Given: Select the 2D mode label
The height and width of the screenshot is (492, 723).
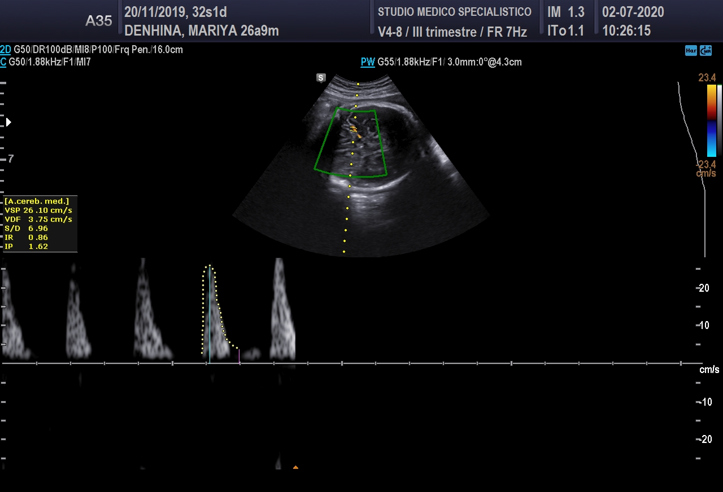Looking at the screenshot, I should click(x=6, y=50).
